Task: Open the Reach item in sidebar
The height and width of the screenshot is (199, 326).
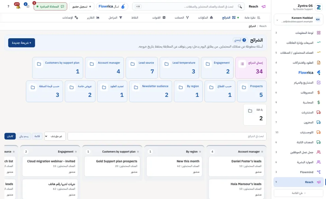Action: (298, 182)
